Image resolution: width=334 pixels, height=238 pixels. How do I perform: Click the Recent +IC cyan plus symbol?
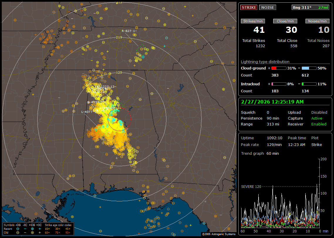[40, 229]
